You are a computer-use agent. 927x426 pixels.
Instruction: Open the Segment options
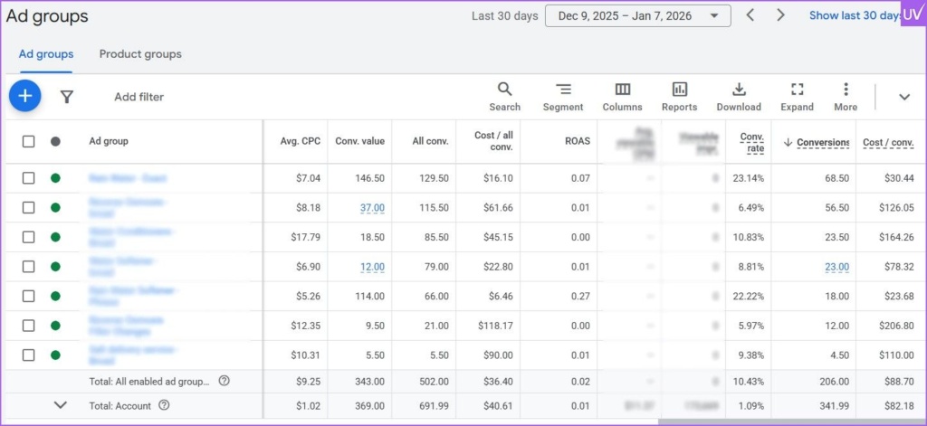[x=563, y=96]
